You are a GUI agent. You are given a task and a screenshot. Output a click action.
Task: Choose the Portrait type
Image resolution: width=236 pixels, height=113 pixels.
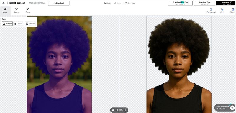pyautogui.click(x=7, y=24)
